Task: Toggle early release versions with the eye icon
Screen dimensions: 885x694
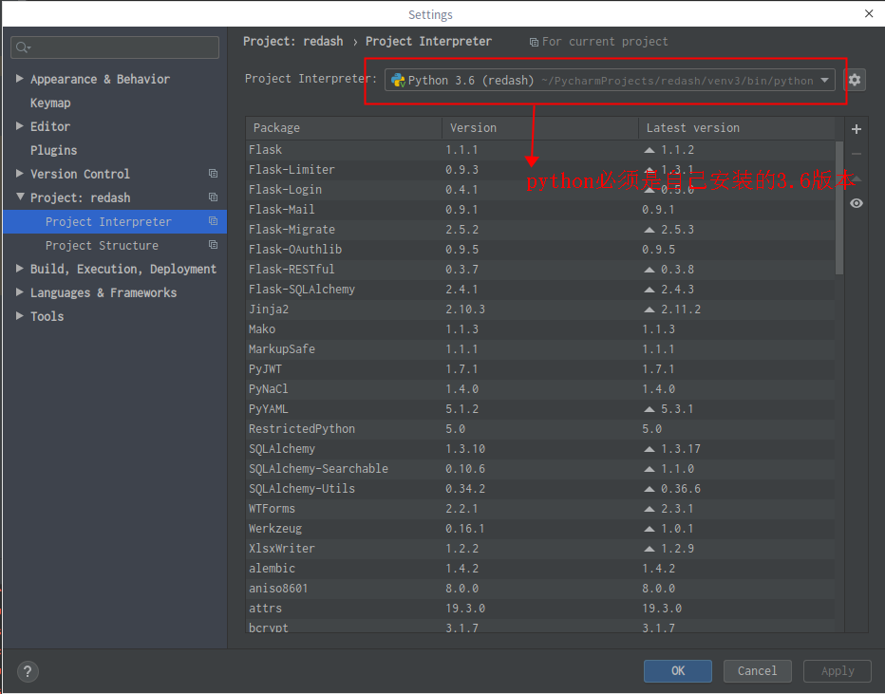Action: coord(856,202)
